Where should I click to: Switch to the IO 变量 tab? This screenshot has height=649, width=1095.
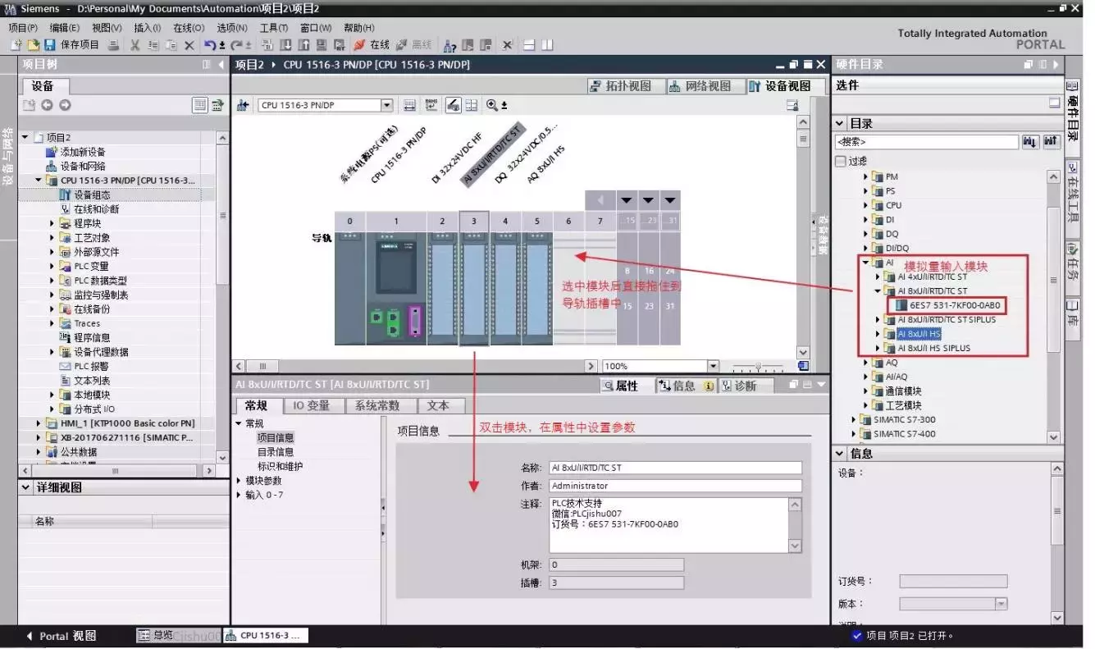coord(311,405)
